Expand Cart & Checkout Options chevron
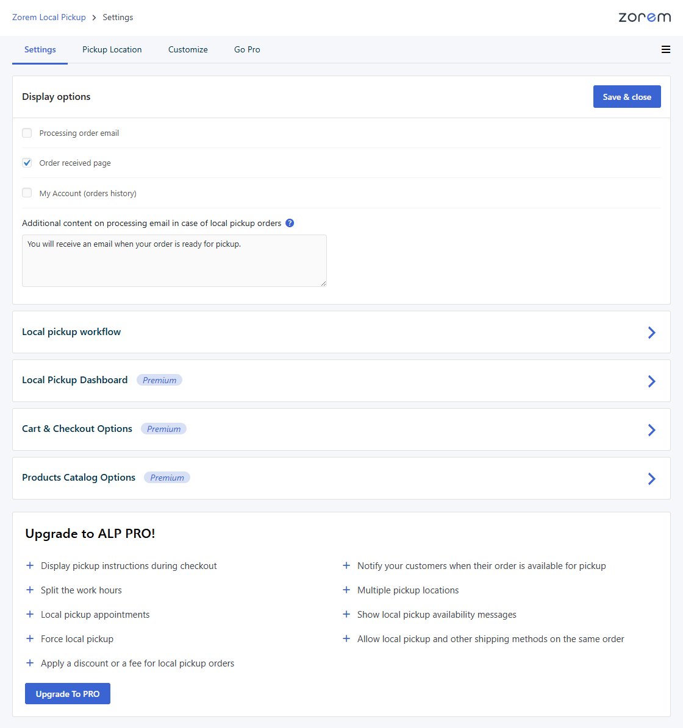 (x=651, y=430)
